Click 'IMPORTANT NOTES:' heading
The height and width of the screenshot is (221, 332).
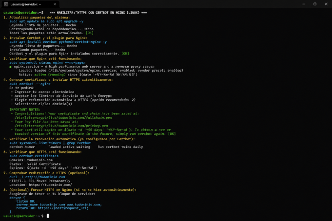[x=25, y=110]
